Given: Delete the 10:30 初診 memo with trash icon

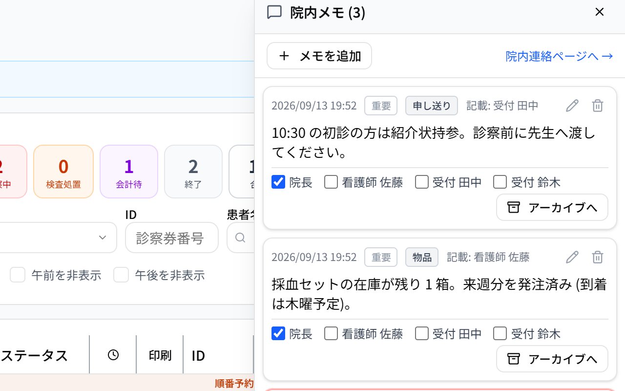Looking at the screenshot, I should tap(598, 106).
